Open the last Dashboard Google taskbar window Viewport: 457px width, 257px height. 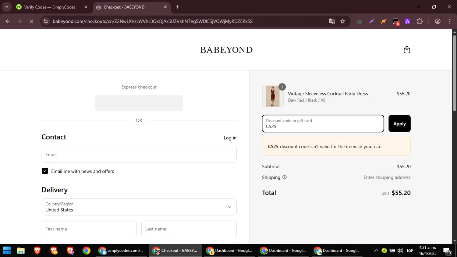pos(337,251)
